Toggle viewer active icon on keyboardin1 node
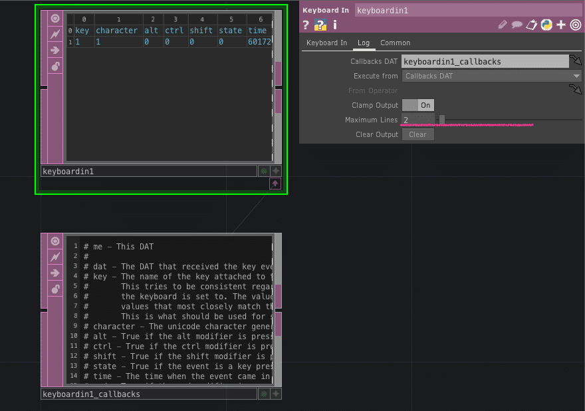Viewport: 585px width, 411px height. pos(55,19)
